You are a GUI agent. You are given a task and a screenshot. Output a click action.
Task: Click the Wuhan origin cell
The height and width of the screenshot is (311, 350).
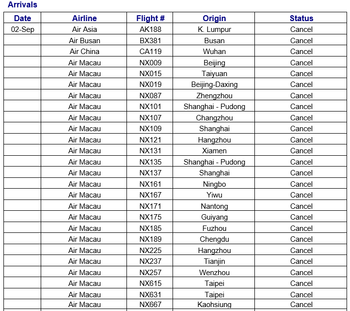[x=214, y=52]
